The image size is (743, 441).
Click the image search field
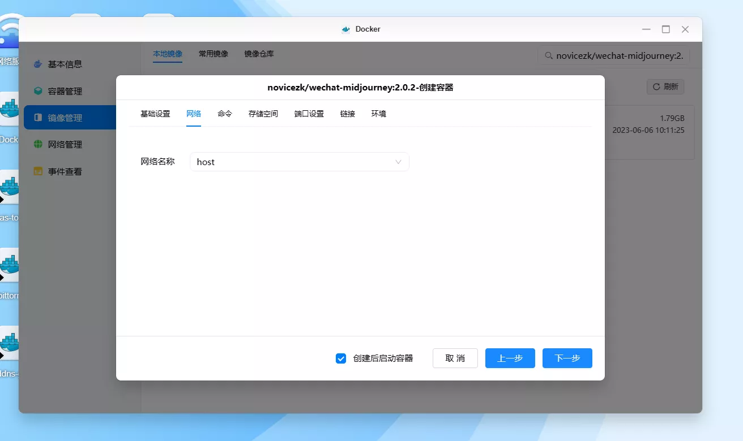point(613,55)
